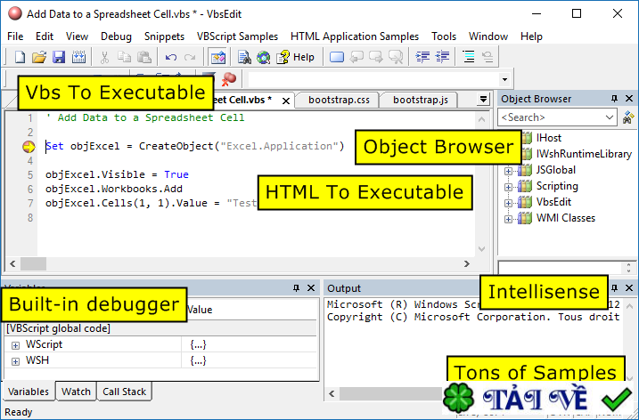Switch to the Watch tab
The width and height of the screenshot is (639, 420).
click(x=77, y=392)
